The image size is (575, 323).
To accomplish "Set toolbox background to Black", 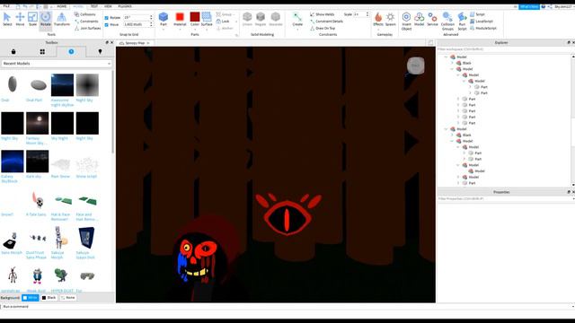I will pyautogui.click(x=49, y=298).
